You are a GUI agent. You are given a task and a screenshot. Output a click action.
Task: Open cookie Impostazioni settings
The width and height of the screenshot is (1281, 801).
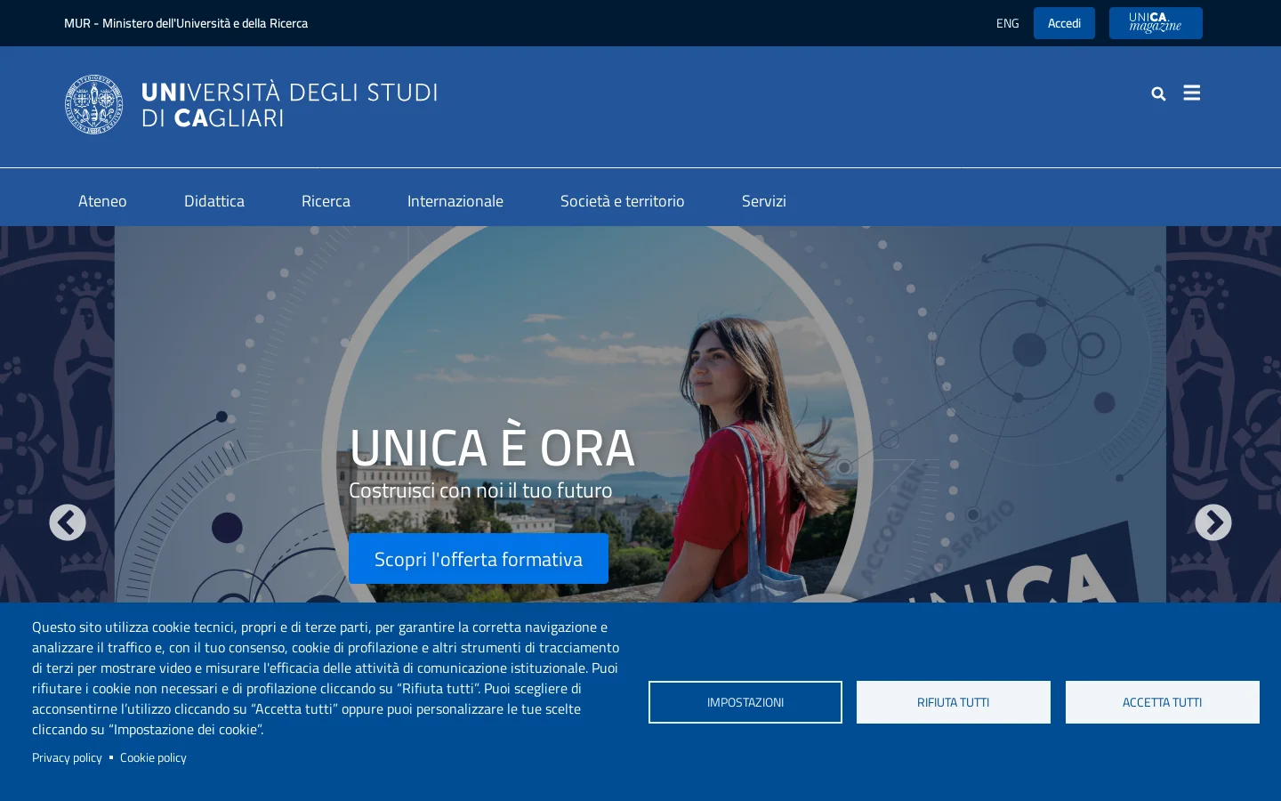(745, 702)
